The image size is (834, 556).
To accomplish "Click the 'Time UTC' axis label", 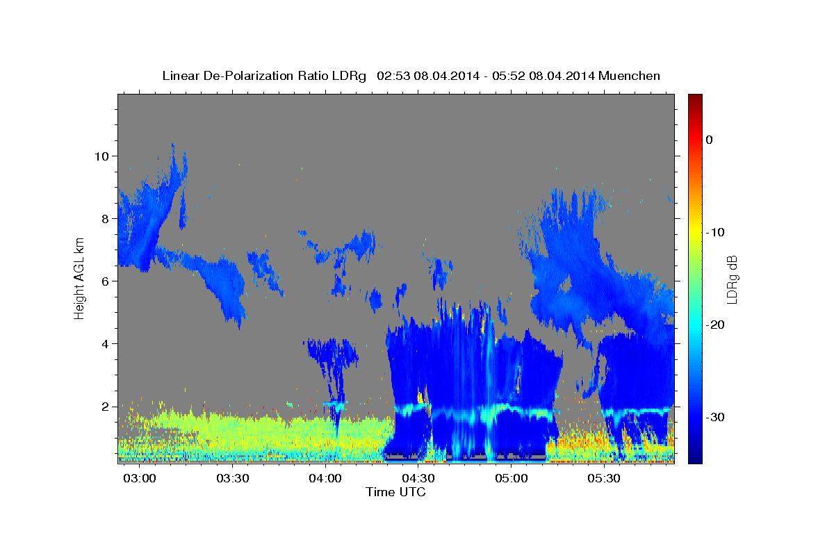I will point(395,492).
